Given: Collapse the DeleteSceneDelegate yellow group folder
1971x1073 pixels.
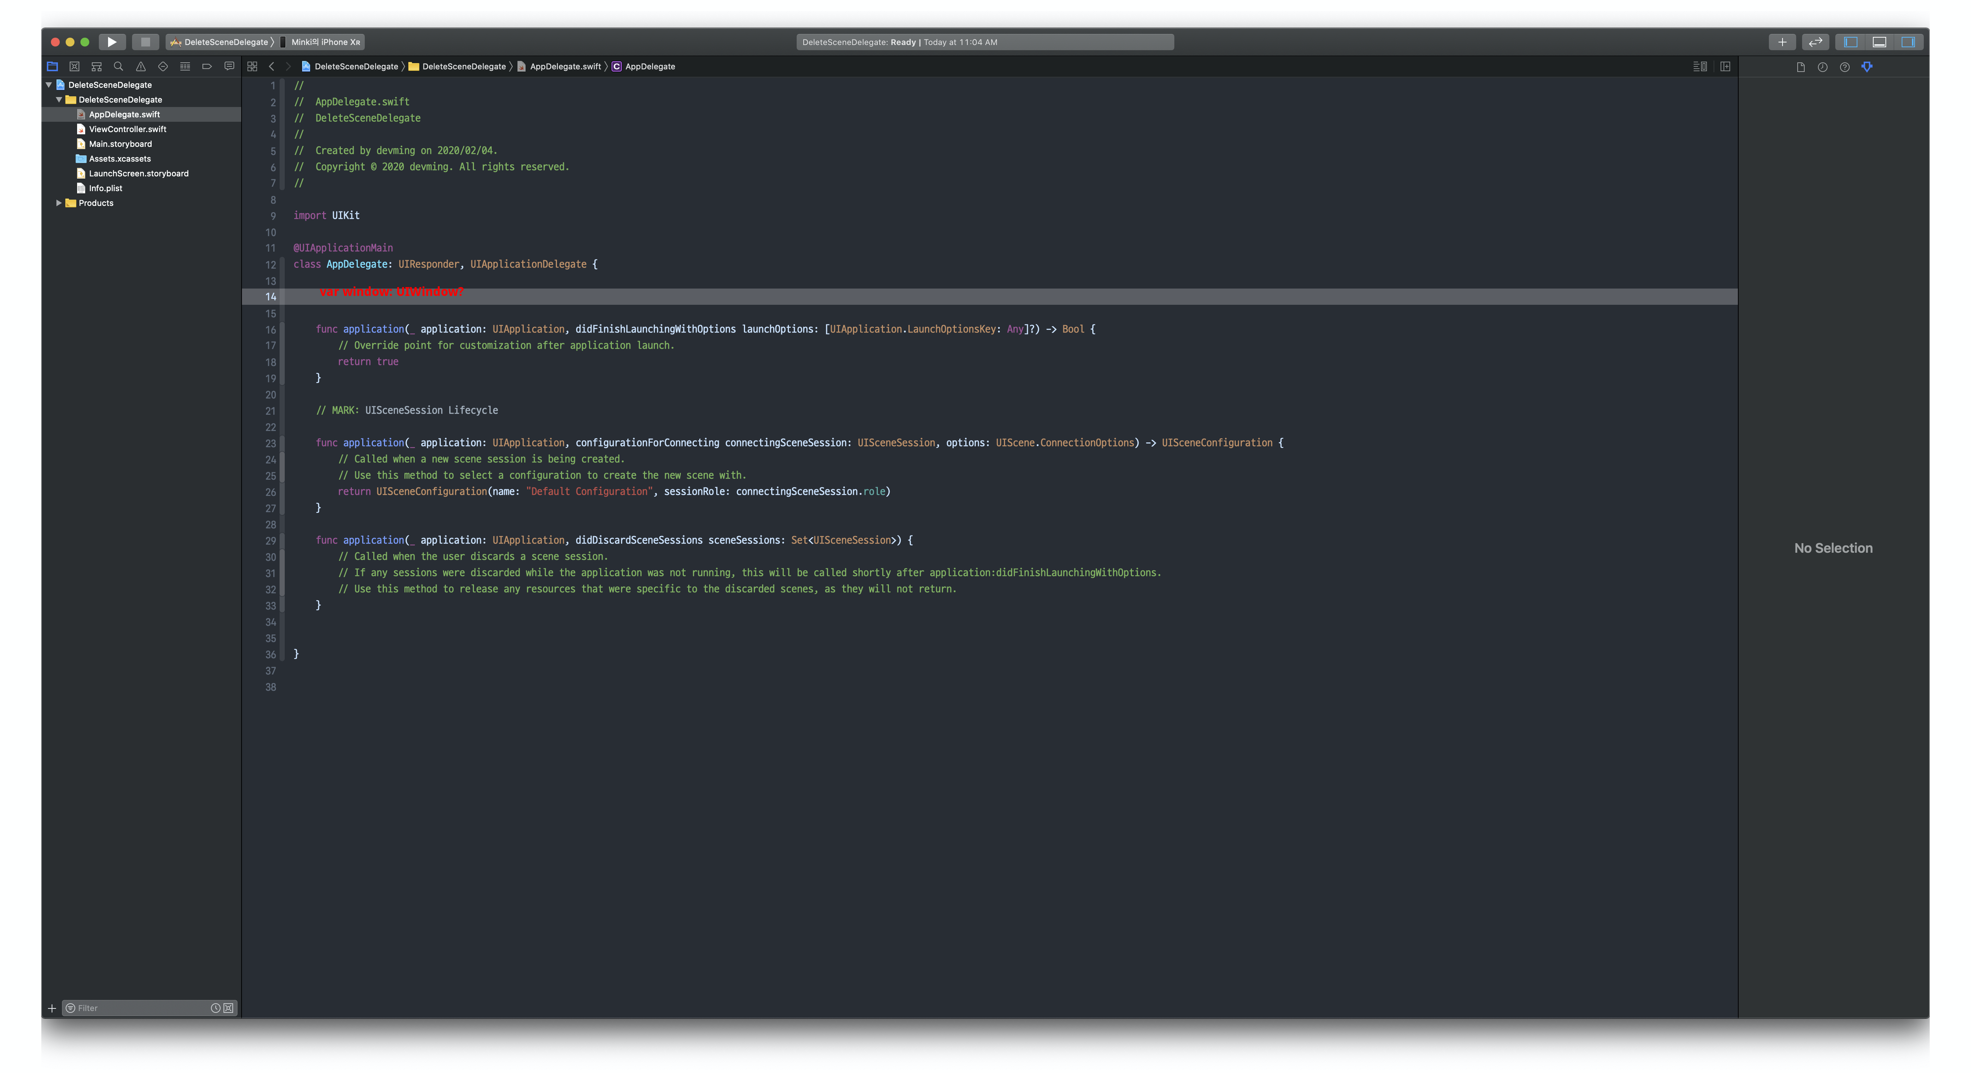Looking at the screenshot, I should click(59, 100).
